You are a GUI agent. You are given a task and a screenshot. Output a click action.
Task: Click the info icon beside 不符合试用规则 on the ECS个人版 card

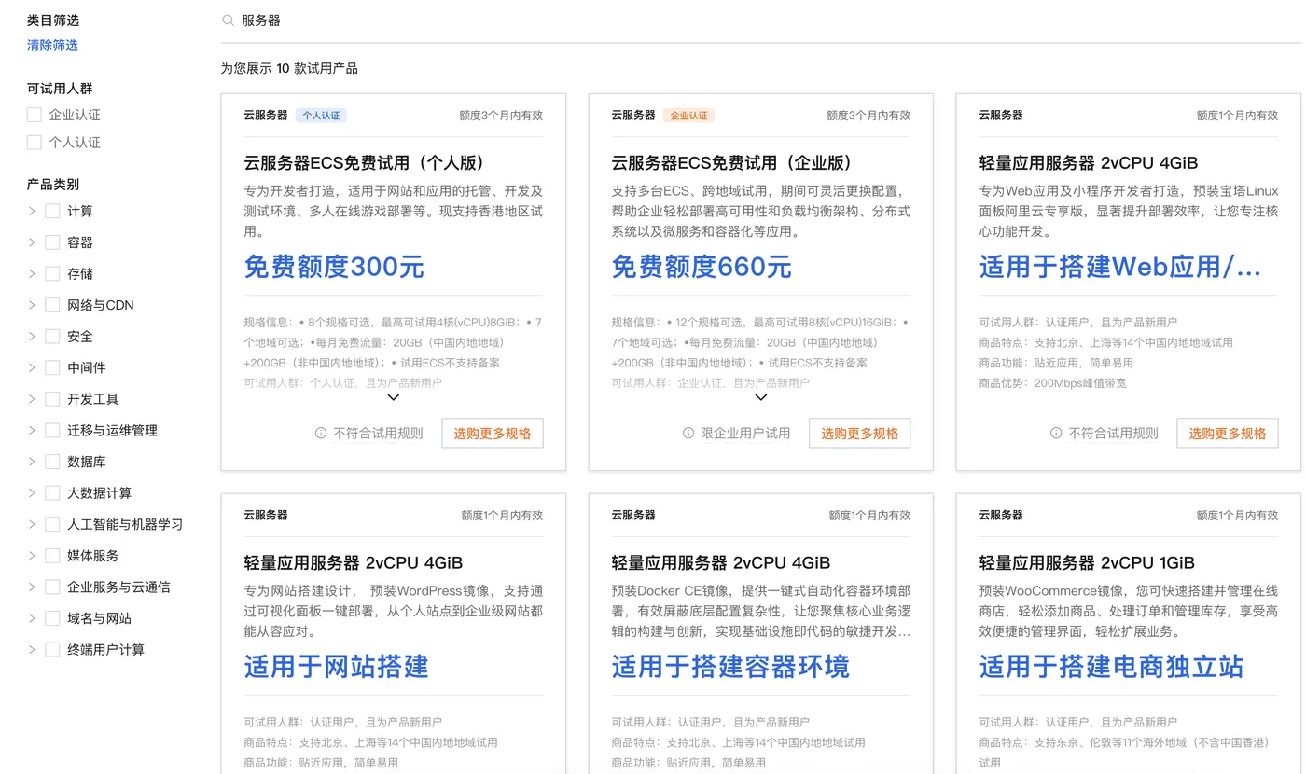pyautogui.click(x=321, y=433)
